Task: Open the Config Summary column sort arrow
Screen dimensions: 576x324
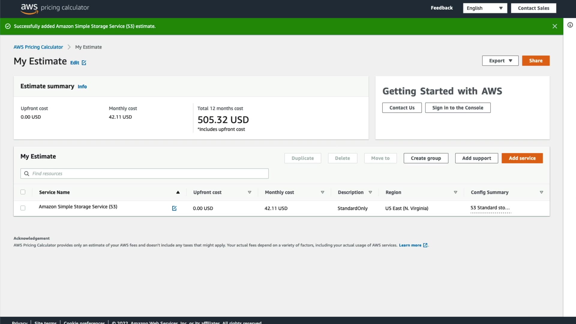Action: pyautogui.click(x=541, y=192)
